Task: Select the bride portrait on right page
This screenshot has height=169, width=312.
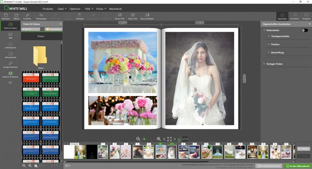Action: (x=200, y=79)
